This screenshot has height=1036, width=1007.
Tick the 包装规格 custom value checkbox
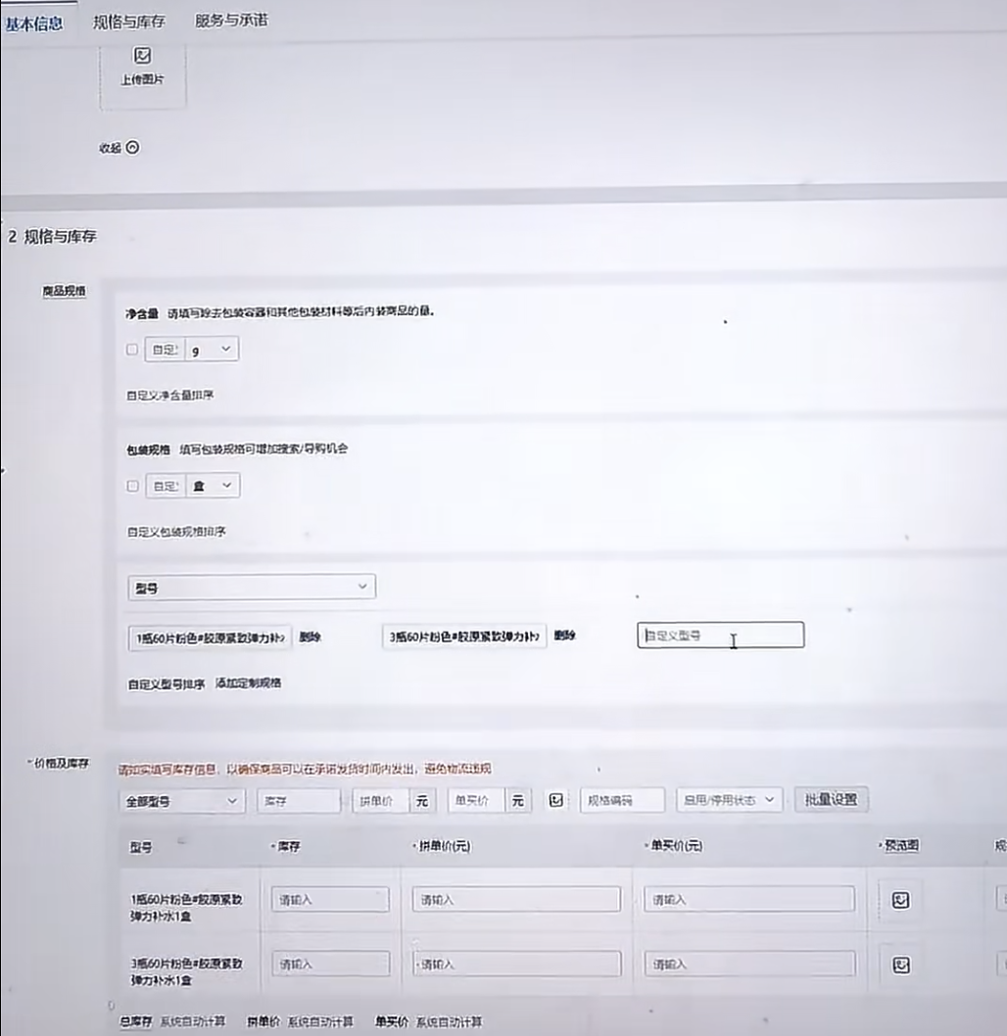click(133, 486)
